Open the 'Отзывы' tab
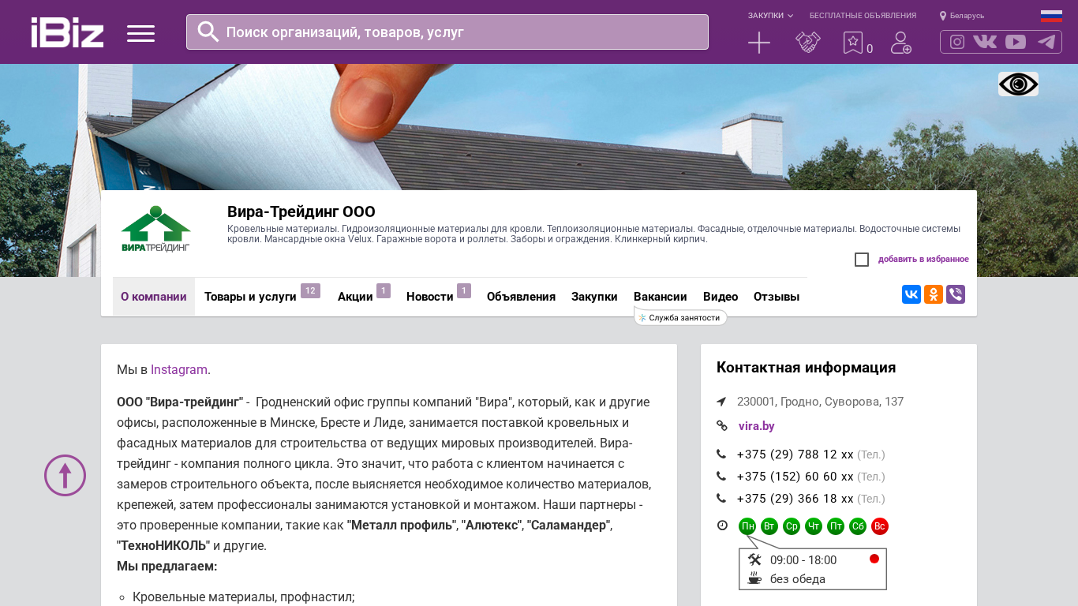 point(777,297)
